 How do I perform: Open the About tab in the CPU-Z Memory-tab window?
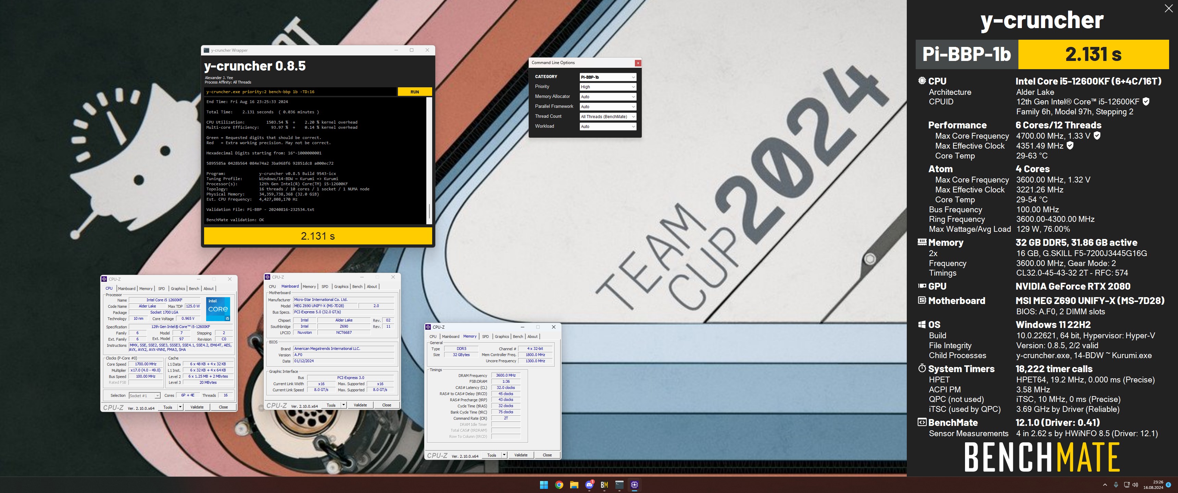pyautogui.click(x=533, y=337)
